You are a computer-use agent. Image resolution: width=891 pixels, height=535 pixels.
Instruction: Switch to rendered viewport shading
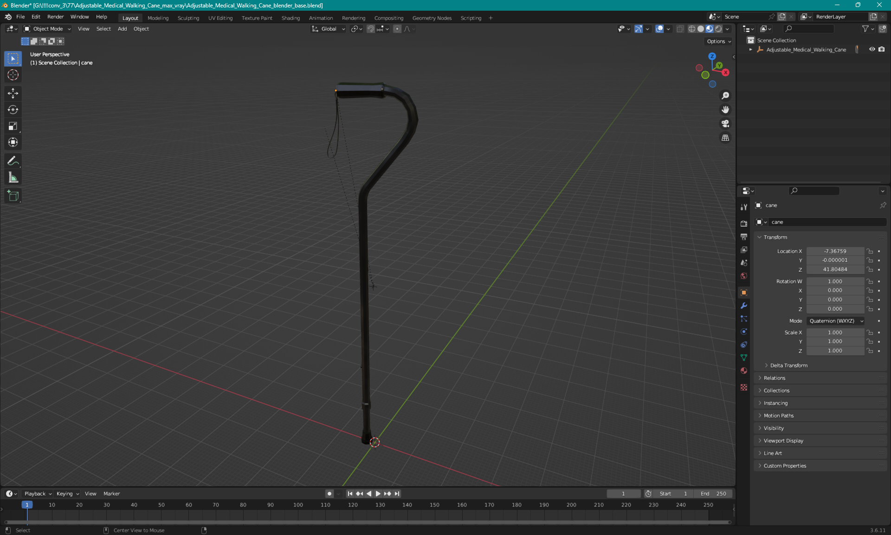point(718,29)
